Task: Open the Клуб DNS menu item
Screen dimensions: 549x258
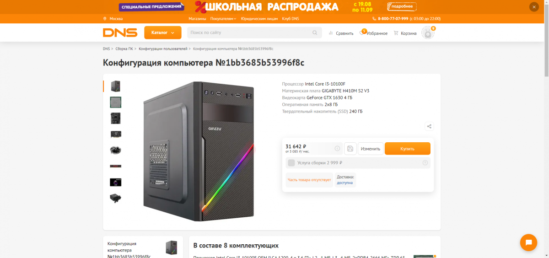Action: 291,19
